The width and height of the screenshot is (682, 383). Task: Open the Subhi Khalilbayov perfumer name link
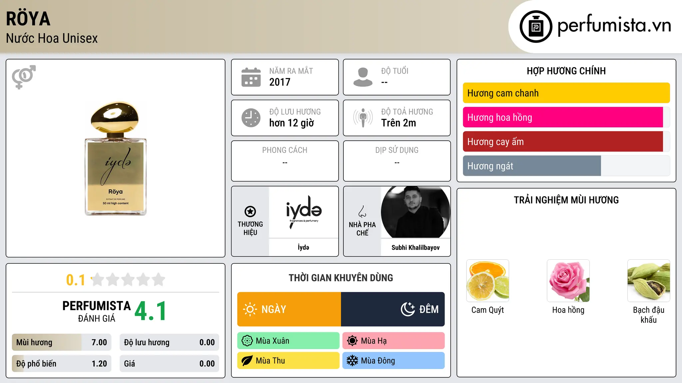(x=416, y=247)
